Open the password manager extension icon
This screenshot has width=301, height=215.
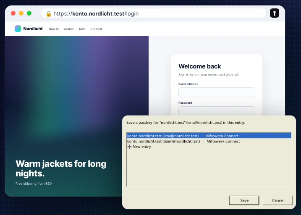(x=274, y=13)
